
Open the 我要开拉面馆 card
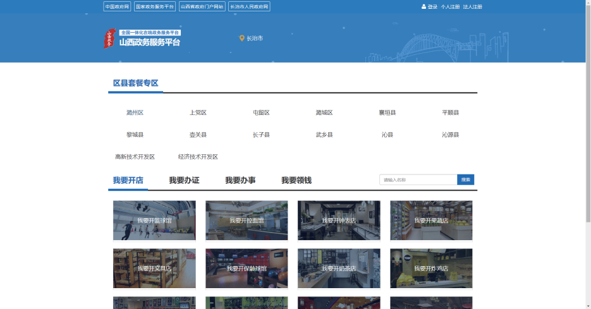click(x=247, y=221)
